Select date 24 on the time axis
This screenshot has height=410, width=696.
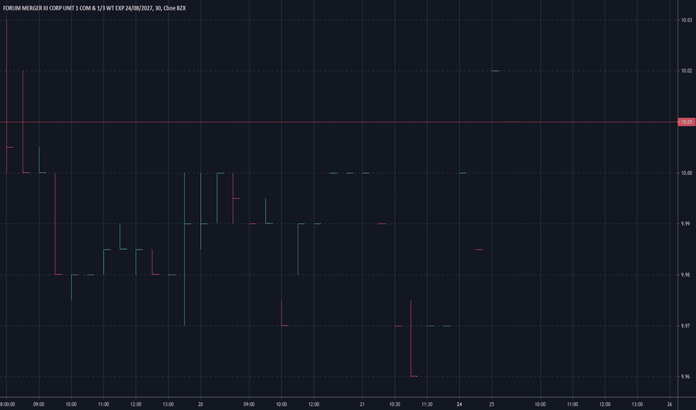[459, 404]
